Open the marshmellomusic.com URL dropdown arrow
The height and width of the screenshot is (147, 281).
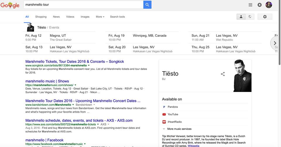coord(75,85)
